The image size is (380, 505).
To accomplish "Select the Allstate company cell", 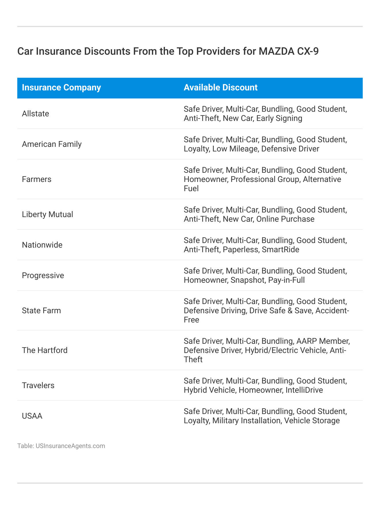I will pos(35,114).
